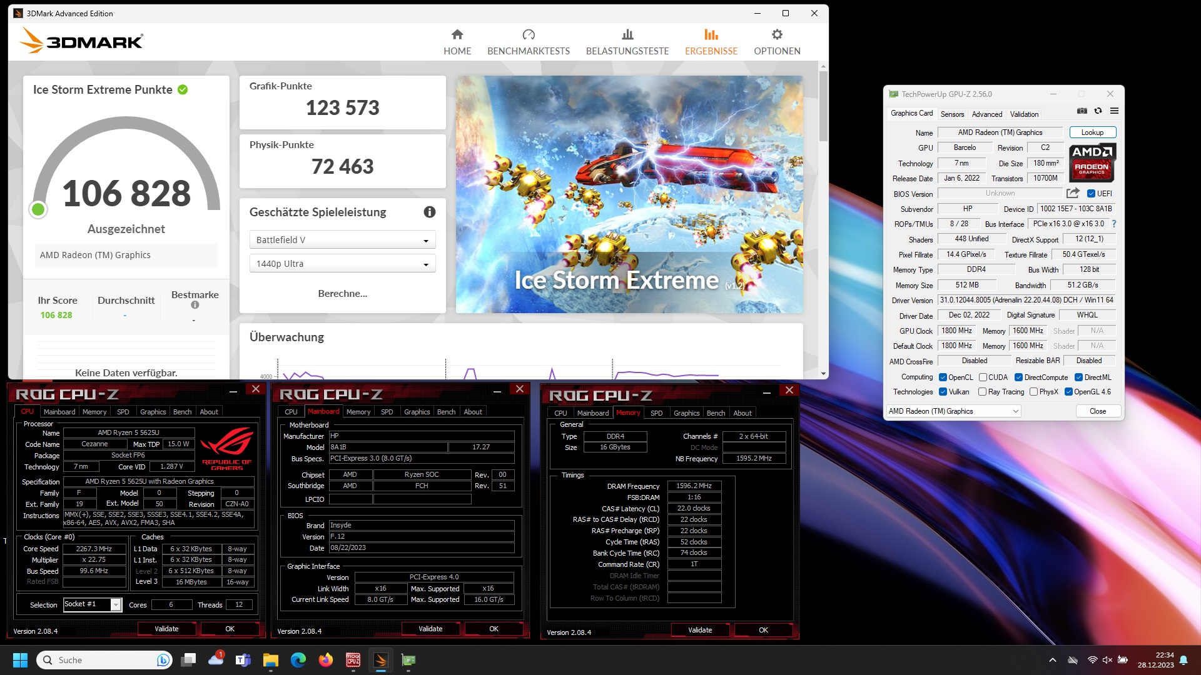Screen dimensions: 1201x675
Task: Click BIOS export share icon in GPU-Z
Action: coord(1073,193)
